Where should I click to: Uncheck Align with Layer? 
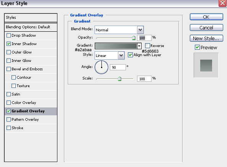130,55
